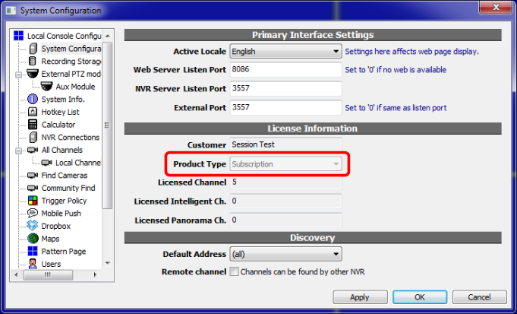Click the tree scroll up arrow
Image resolution: width=517 pixels, height=314 pixels.
(x=108, y=36)
